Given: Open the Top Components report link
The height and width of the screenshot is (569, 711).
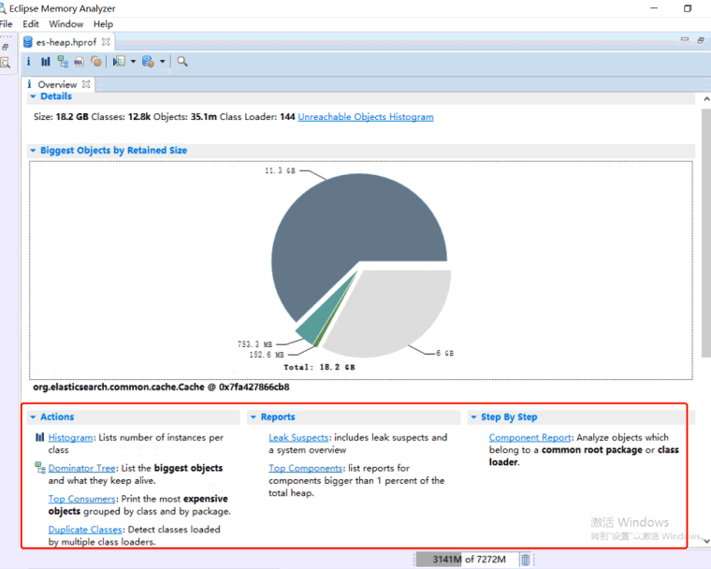Looking at the screenshot, I should 305,468.
